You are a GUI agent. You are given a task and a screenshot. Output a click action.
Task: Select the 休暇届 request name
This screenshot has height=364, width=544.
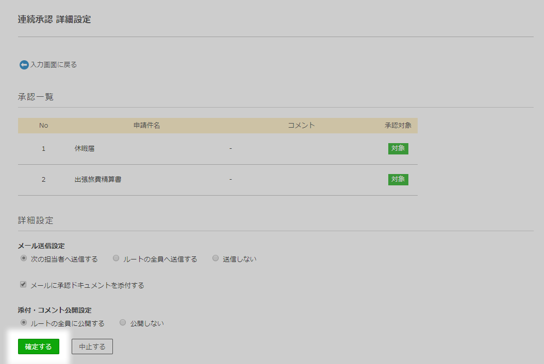pyautogui.click(x=85, y=149)
